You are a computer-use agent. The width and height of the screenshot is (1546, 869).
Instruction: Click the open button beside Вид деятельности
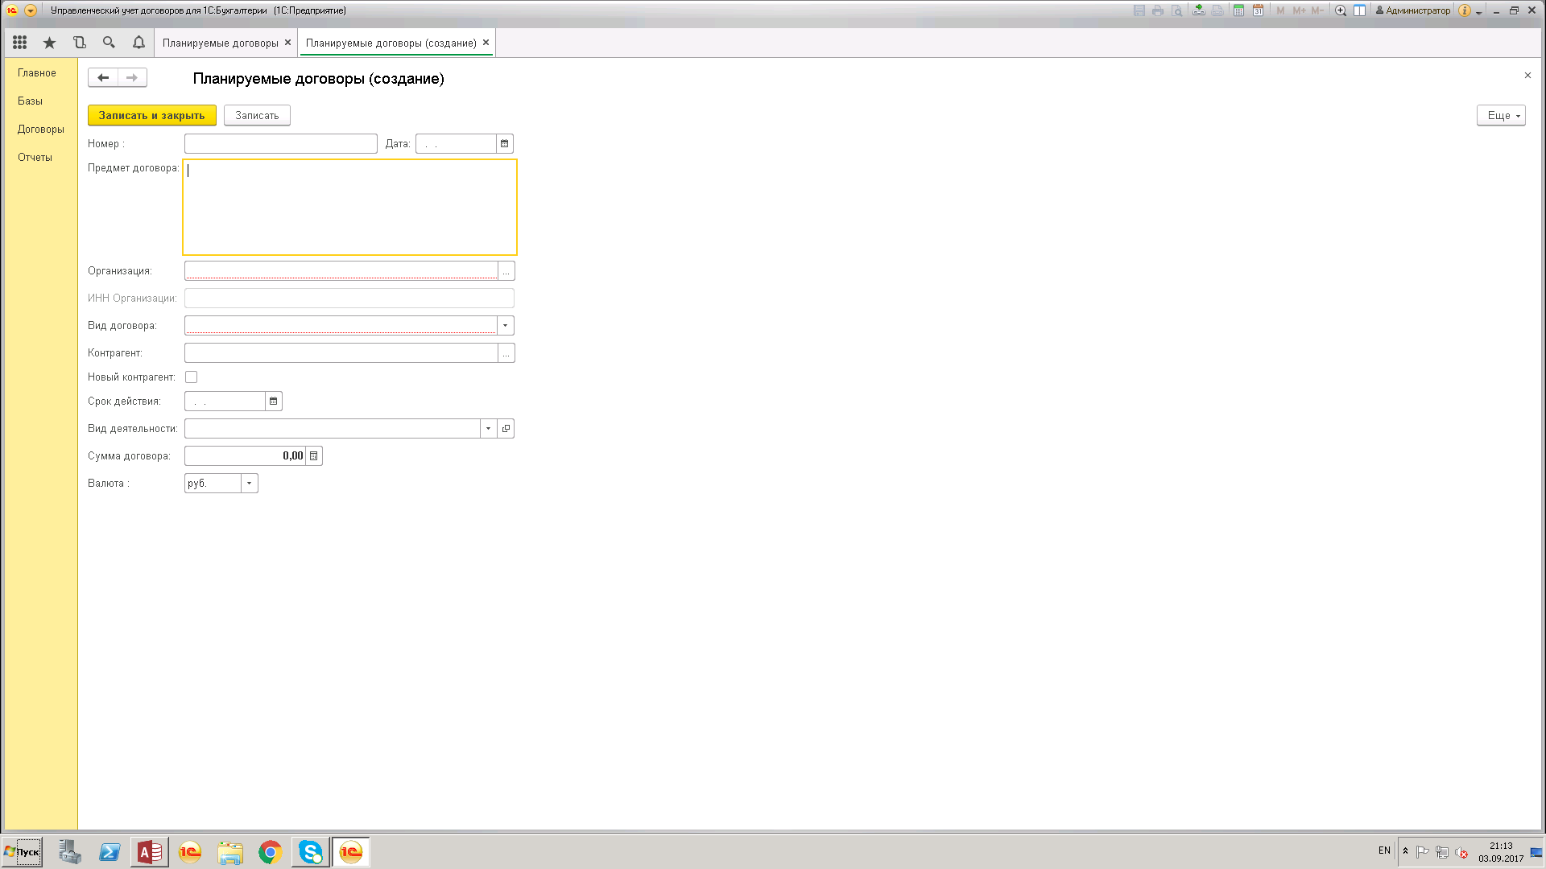(506, 429)
